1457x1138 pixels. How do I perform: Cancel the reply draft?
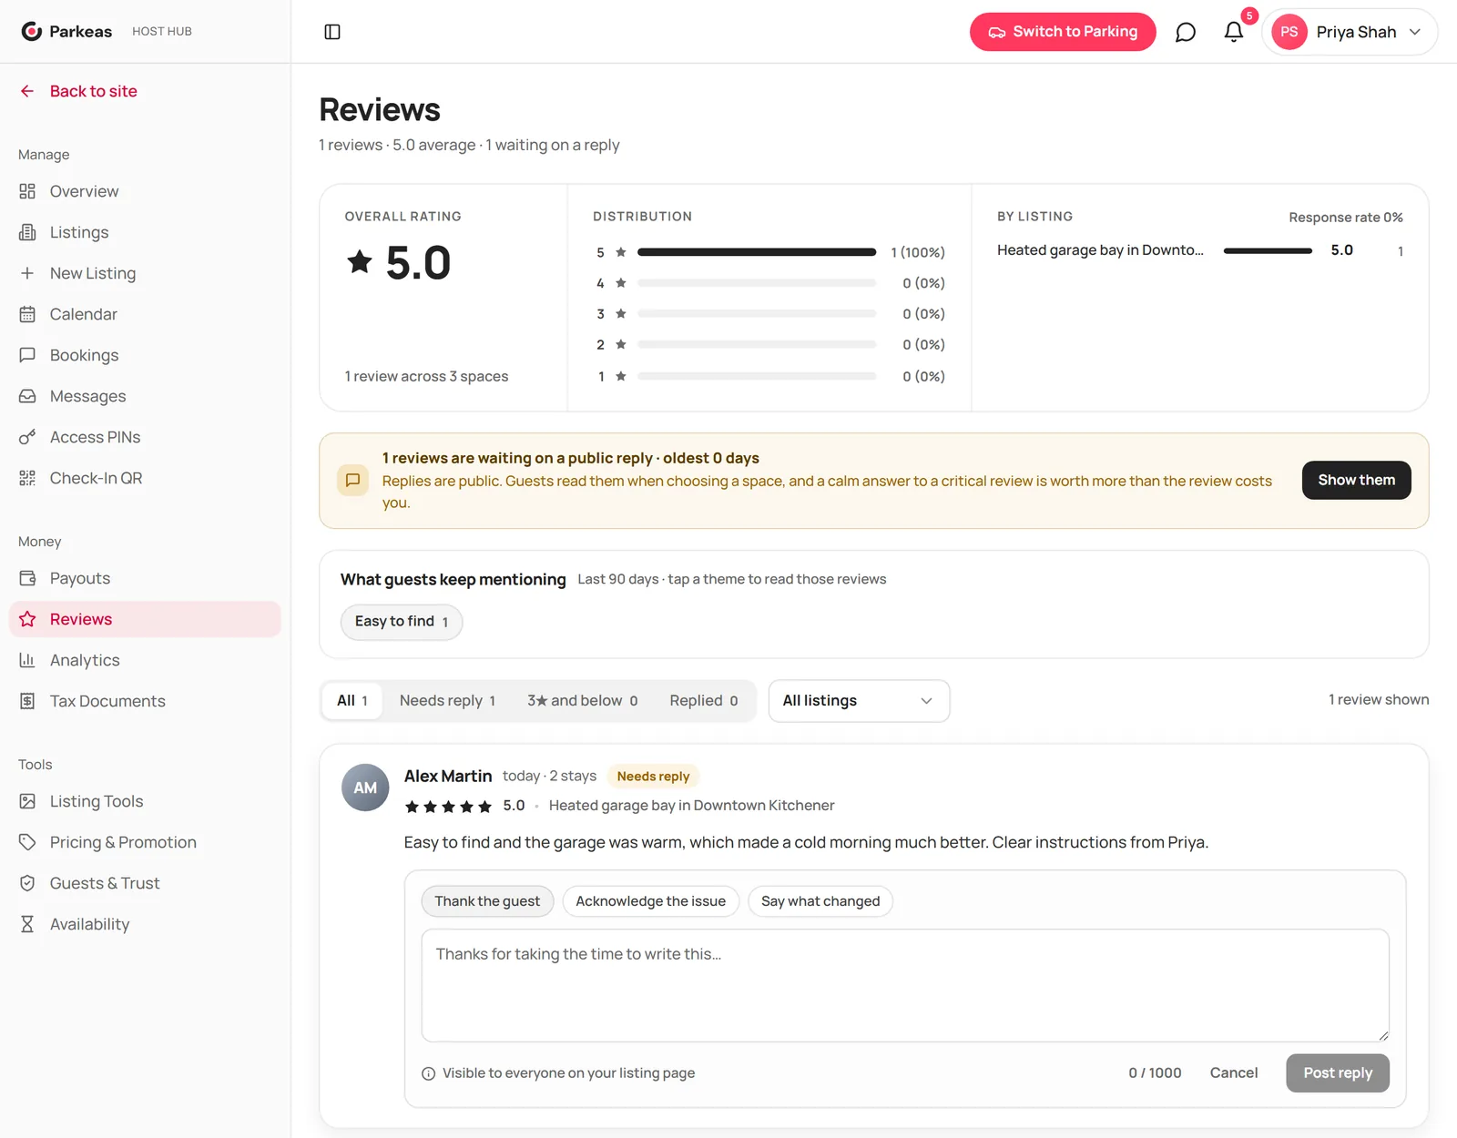pos(1233,1073)
